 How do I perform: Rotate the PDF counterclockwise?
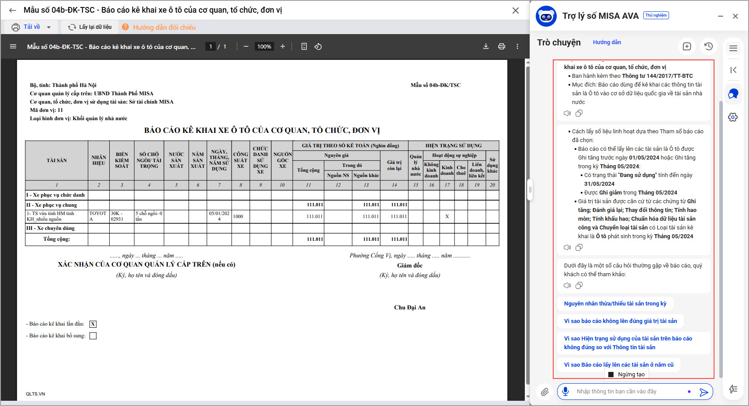[318, 46]
